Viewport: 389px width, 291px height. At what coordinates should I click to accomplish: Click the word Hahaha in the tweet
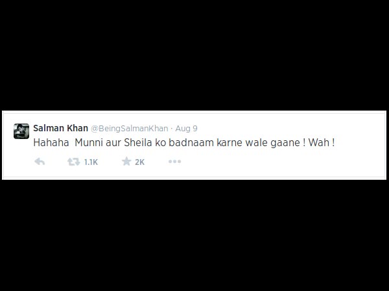click(51, 143)
